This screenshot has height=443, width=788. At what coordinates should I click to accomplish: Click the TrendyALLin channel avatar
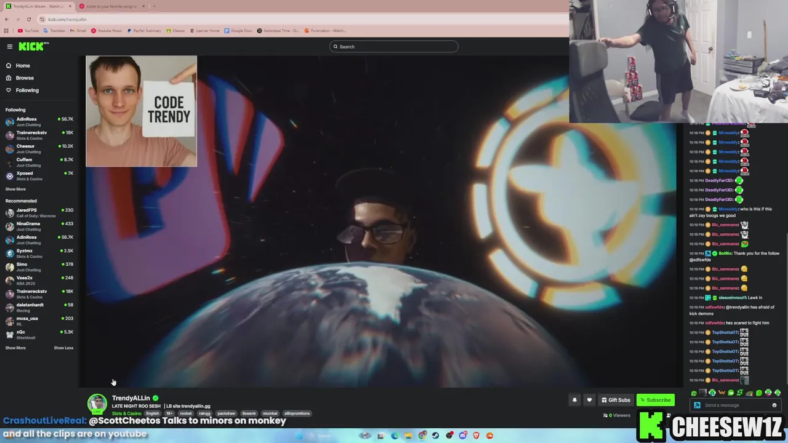pos(97,404)
